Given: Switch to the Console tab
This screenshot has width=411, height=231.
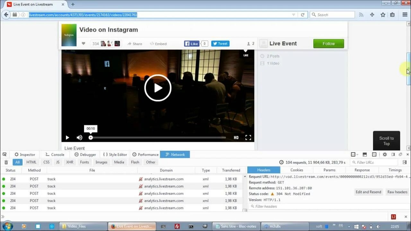Looking at the screenshot, I should click(x=55, y=155).
